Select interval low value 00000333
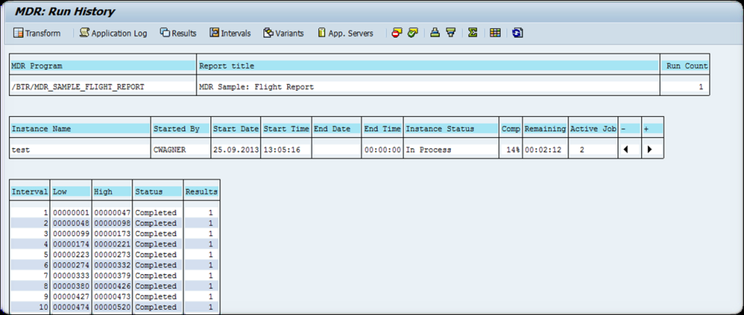 [71, 276]
